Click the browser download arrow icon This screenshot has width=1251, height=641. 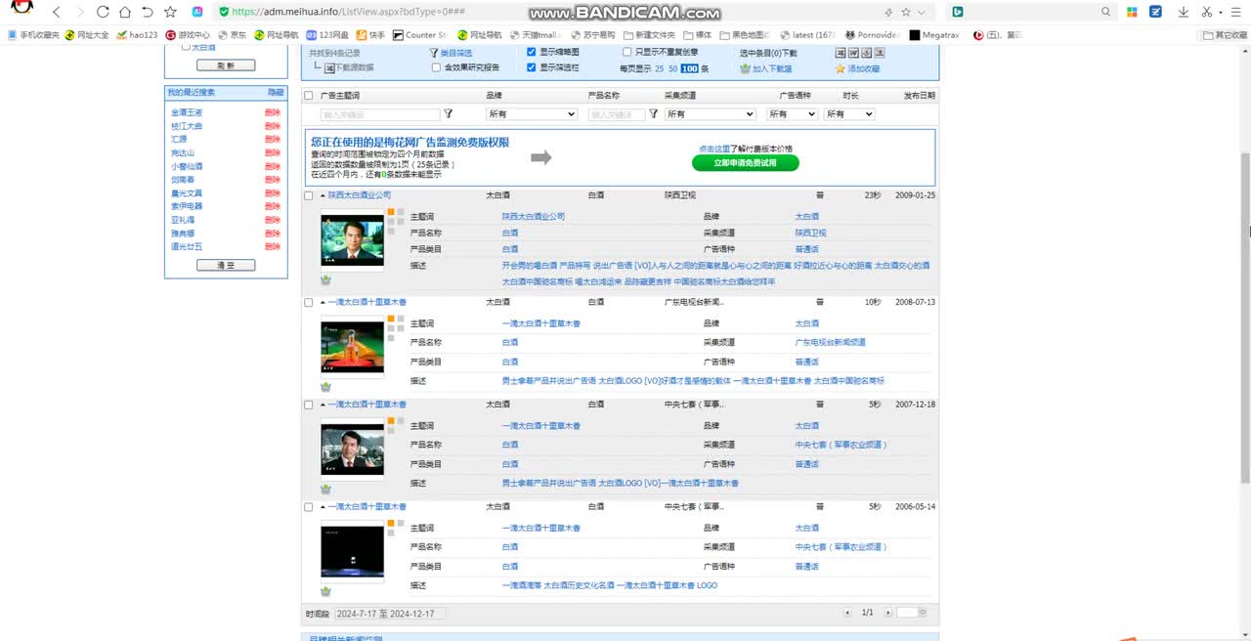click(1184, 12)
